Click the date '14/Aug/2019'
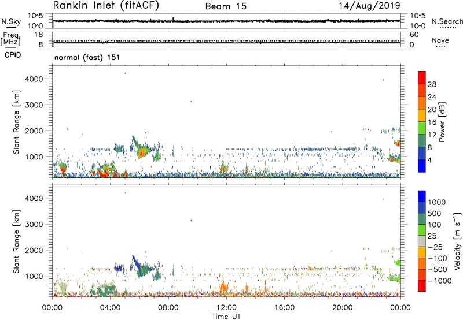Screen dimensions: 463x320 [x=369, y=6]
